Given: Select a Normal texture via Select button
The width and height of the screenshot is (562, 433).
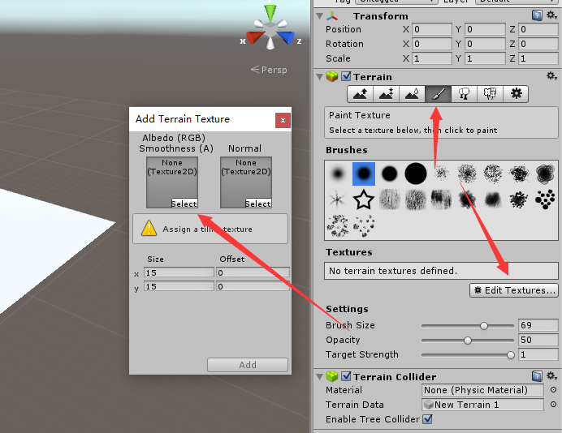Looking at the screenshot, I should [x=258, y=204].
